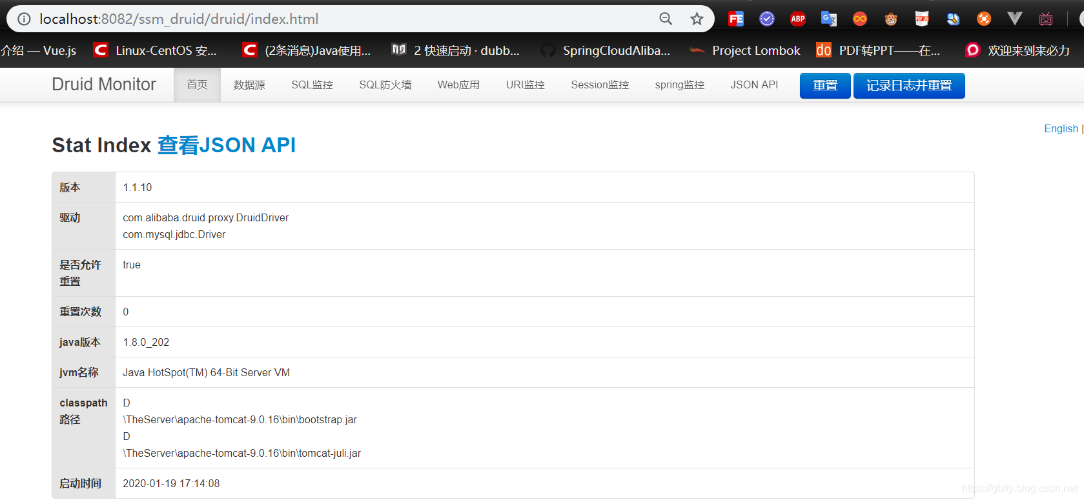Viewport: 1084px width, 500px height.
Task: Open the ABP Adblock Plus extension
Action: tap(798, 19)
